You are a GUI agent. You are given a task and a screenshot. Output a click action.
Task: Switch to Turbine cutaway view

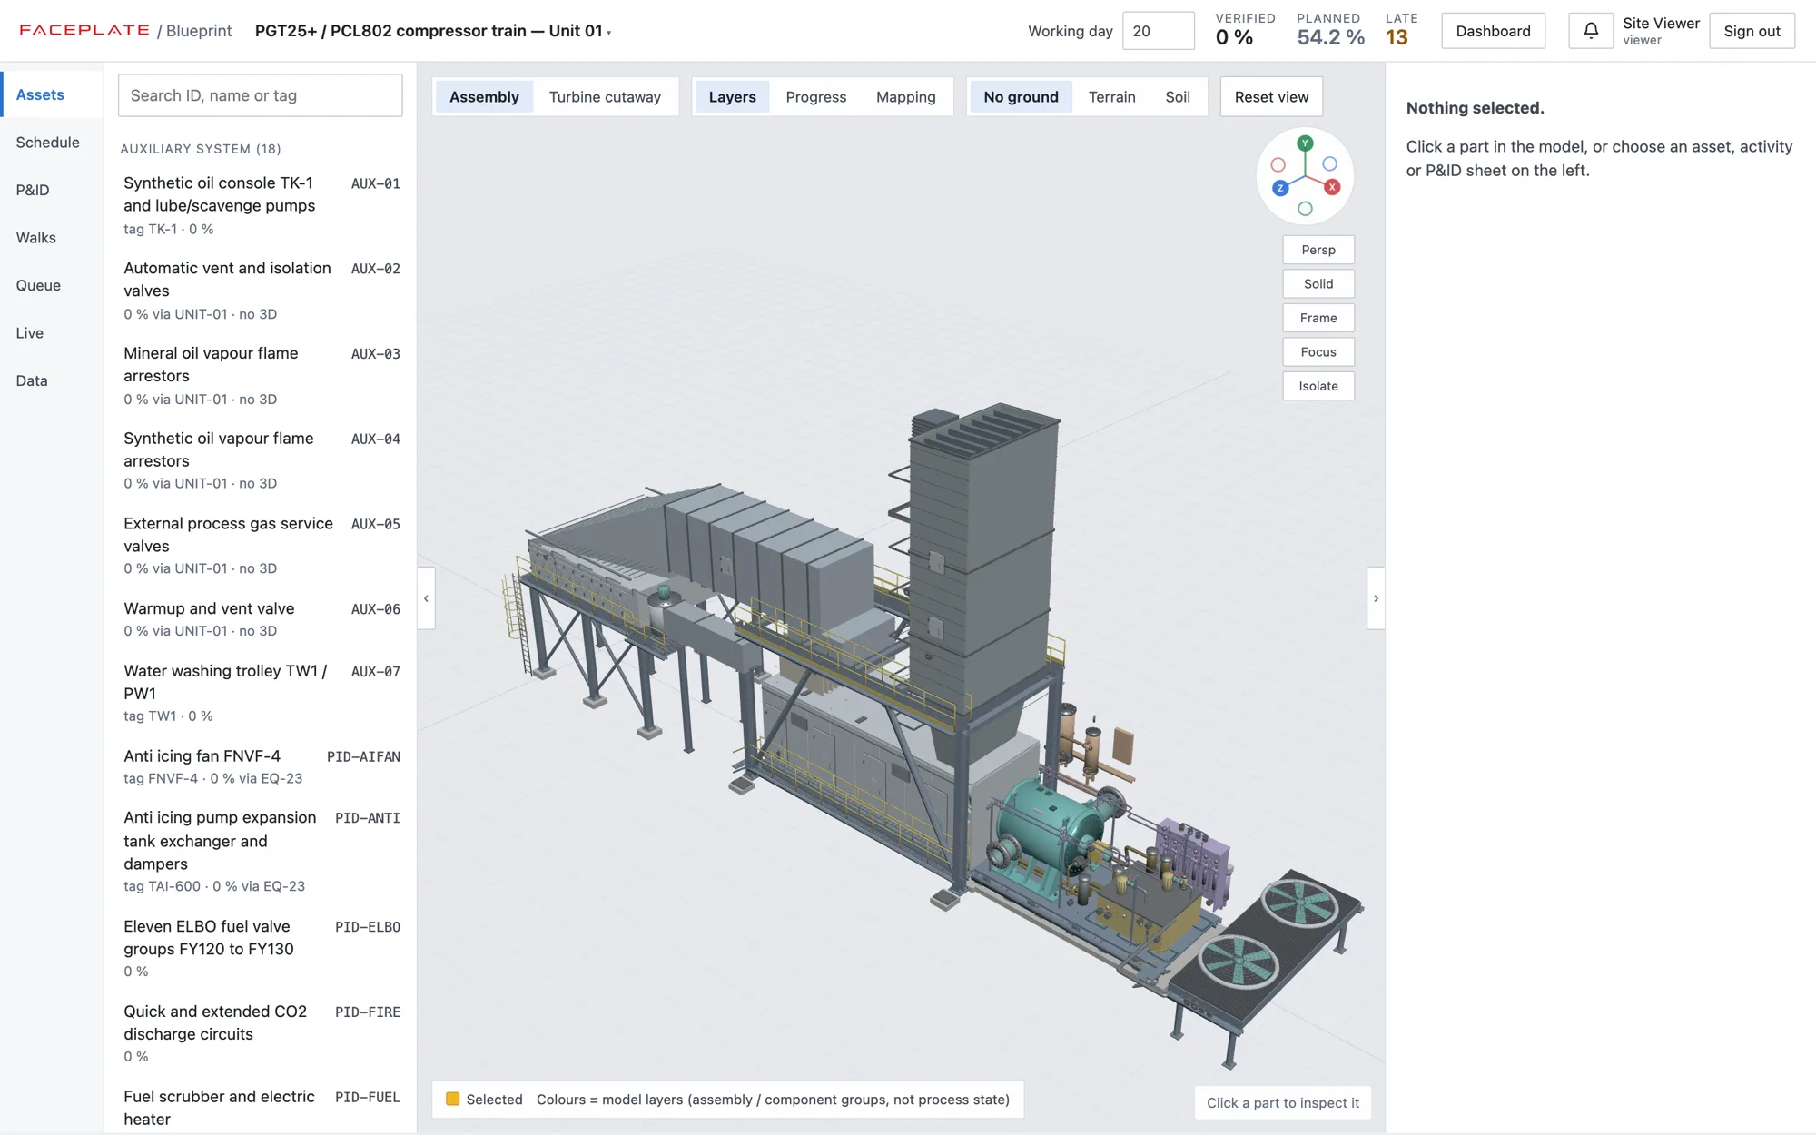click(605, 97)
